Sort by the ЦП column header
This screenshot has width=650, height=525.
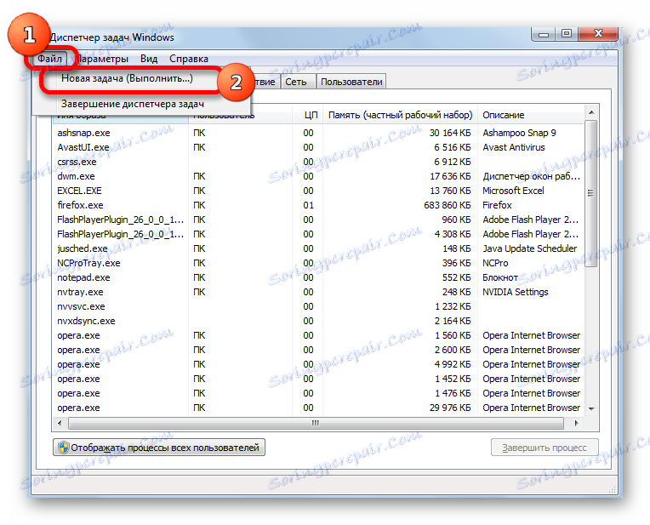click(x=307, y=115)
